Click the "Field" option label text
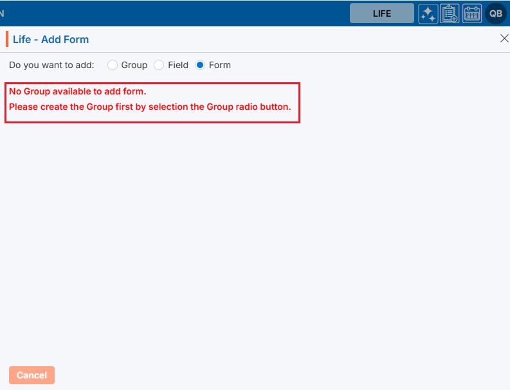510x390 pixels. pyautogui.click(x=178, y=65)
